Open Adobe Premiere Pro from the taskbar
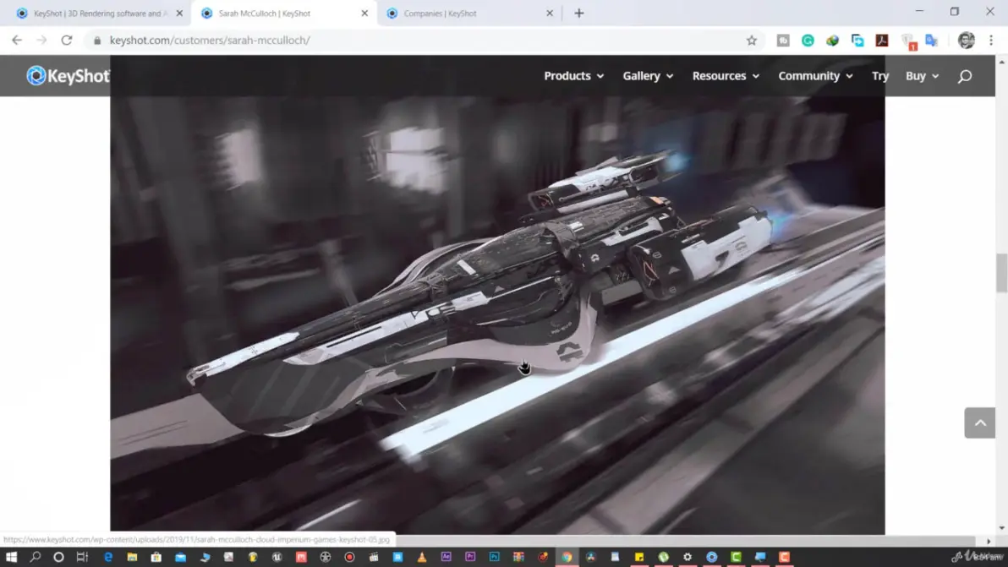This screenshot has width=1008, height=567. (470, 557)
